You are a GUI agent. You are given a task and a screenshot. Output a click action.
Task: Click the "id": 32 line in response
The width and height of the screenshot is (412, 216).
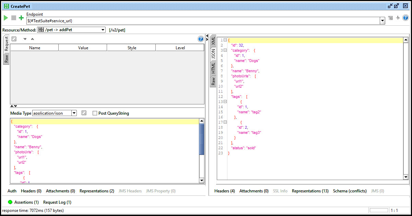[237, 45]
